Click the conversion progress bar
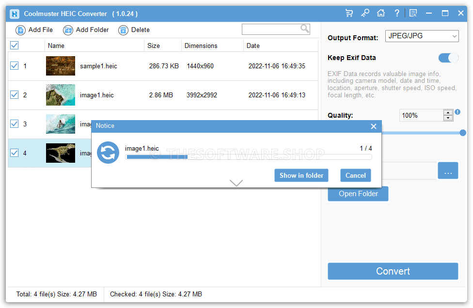 click(x=249, y=157)
